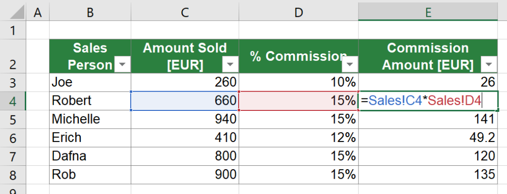Select column E header
507x194 pixels.
click(428, 12)
